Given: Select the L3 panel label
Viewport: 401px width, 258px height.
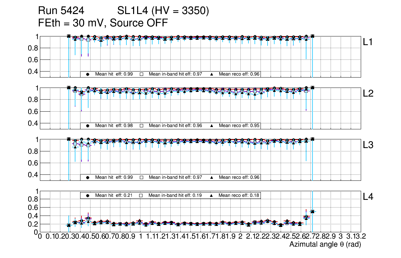Looking at the screenshot, I should pyautogui.click(x=368, y=145).
